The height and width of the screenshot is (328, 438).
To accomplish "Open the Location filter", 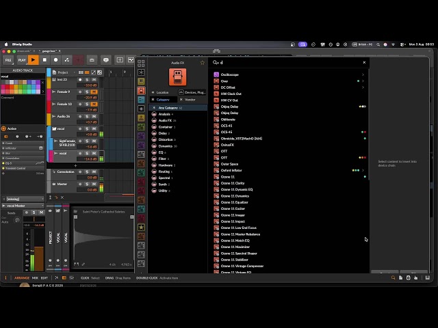I will [x=163, y=92].
